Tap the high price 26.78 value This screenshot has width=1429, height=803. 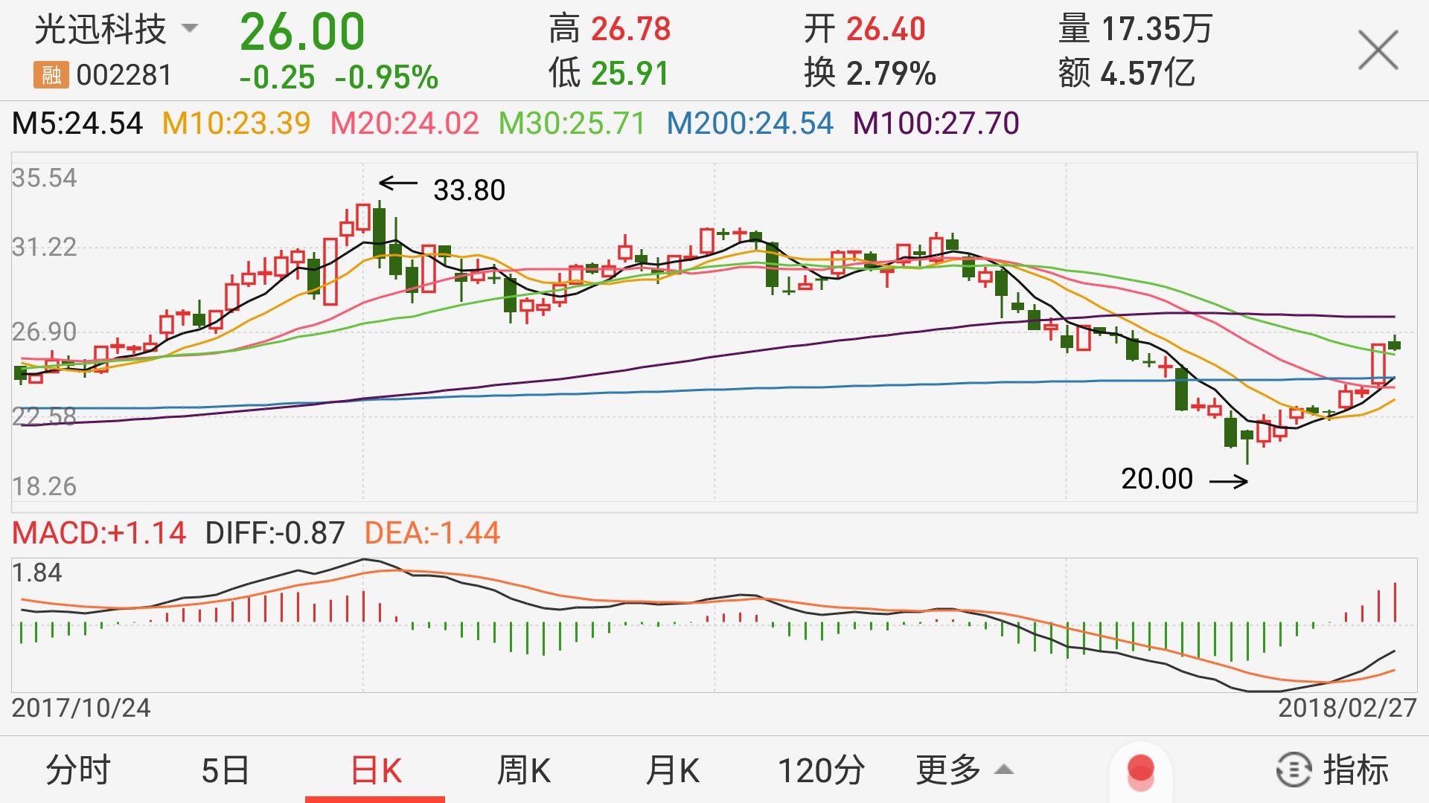point(631,30)
